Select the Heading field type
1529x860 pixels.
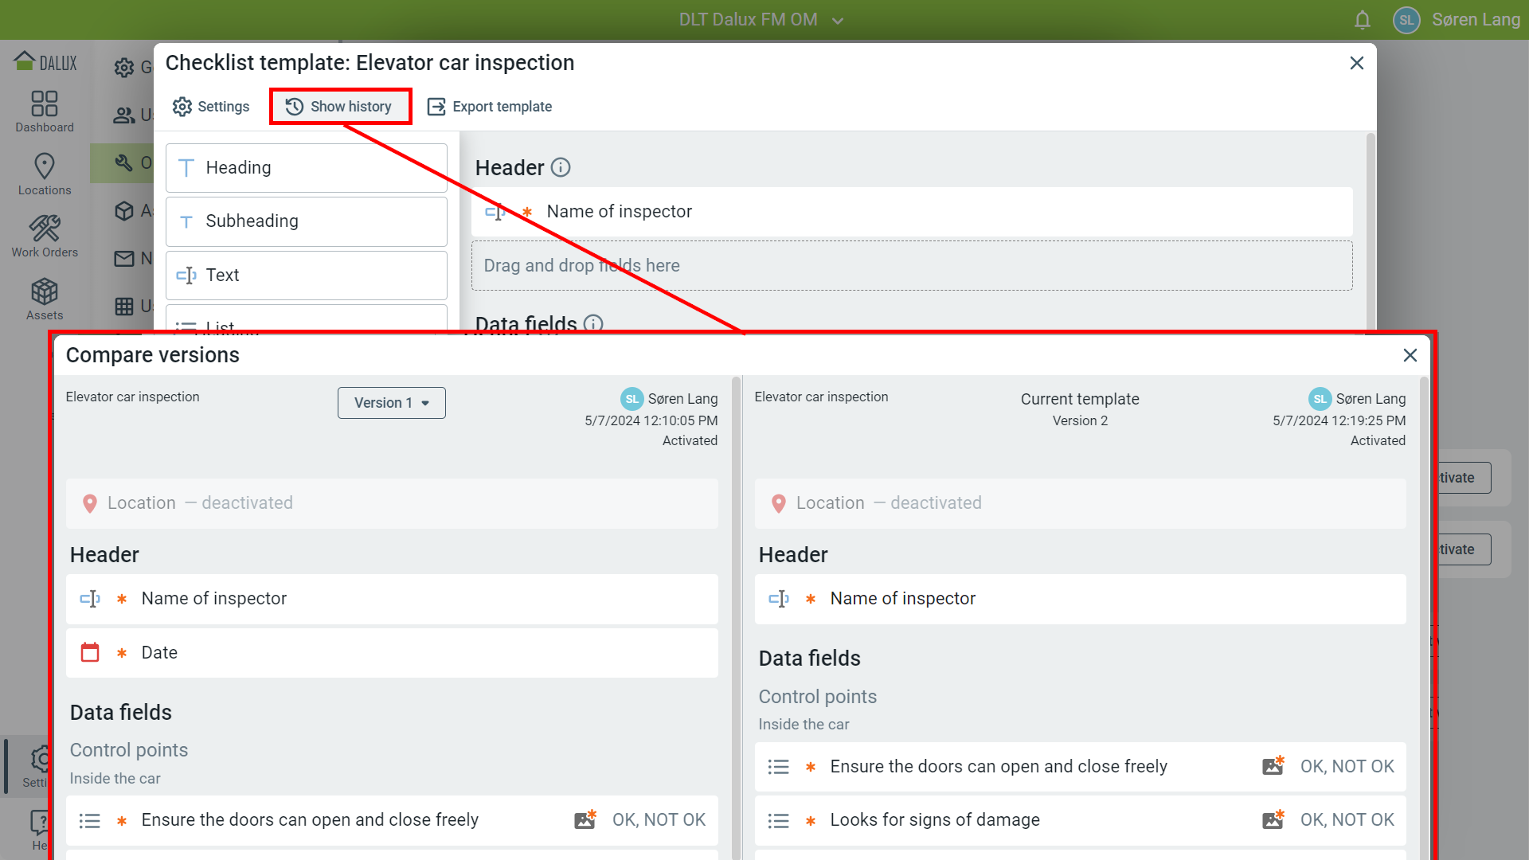307,168
